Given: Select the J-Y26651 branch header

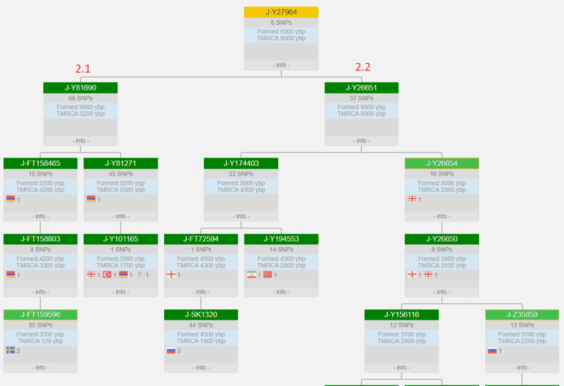Looking at the screenshot, I should pos(361,88).
